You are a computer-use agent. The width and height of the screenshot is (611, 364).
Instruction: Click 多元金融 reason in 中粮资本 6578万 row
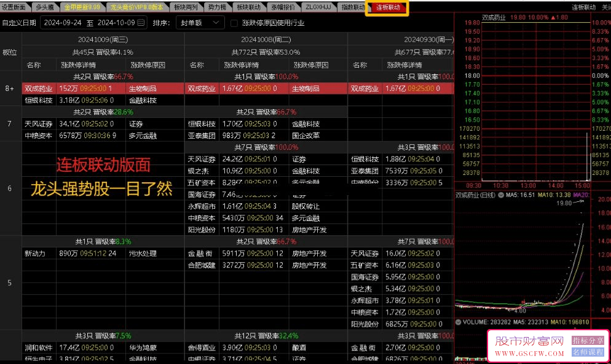[x=143, y=136]
